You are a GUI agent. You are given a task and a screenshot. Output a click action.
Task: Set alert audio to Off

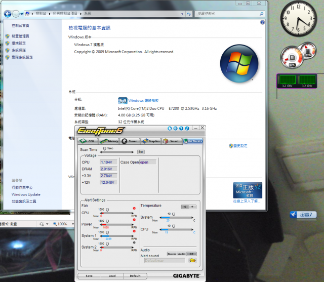[191, 254]
